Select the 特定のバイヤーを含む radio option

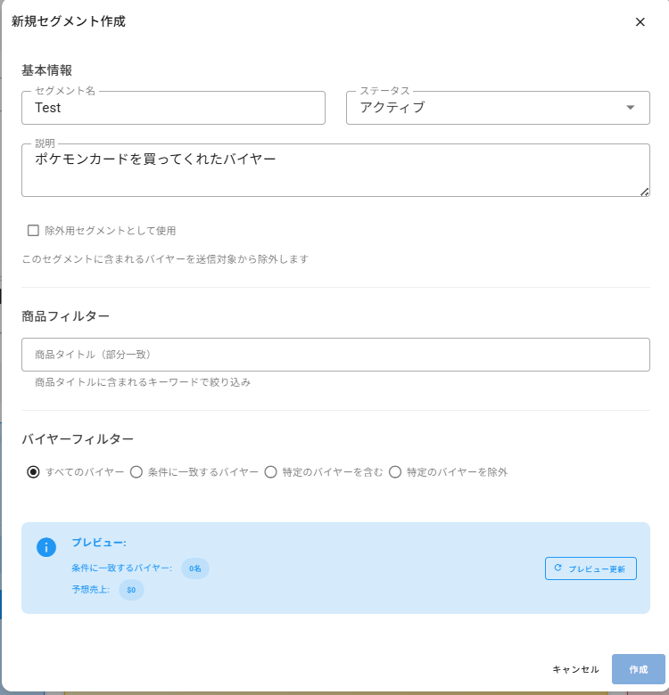click(x=270, y=472)
